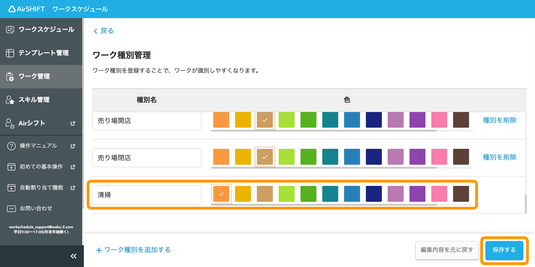Click the question mark icon for 操作マニュアル

[x=11, y=146]
